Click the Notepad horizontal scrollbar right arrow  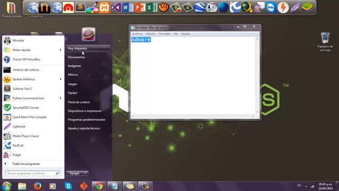(x=253, y=116)
